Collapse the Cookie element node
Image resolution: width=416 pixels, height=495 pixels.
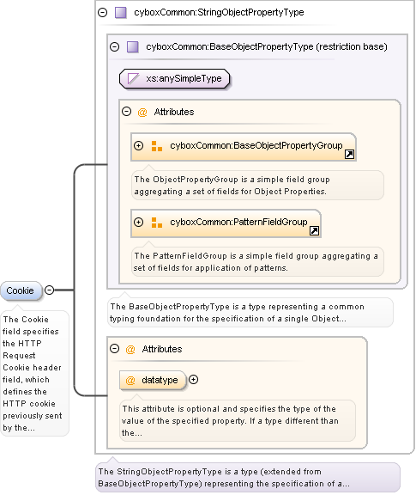coord(49,290)
